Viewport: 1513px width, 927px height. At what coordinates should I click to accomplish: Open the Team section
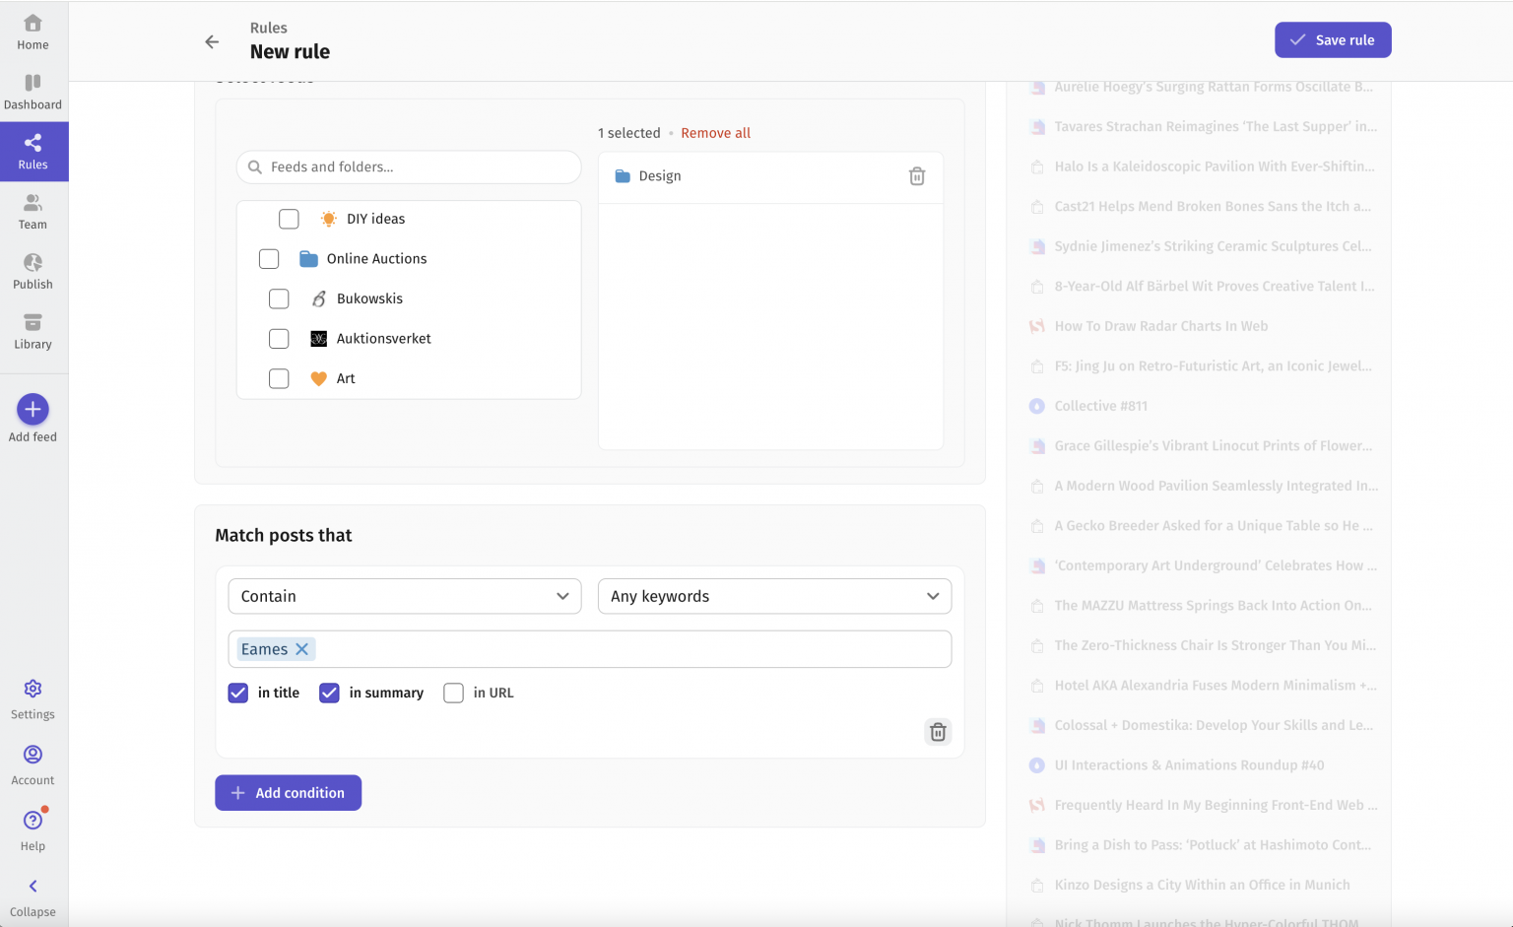coord(33,210)
